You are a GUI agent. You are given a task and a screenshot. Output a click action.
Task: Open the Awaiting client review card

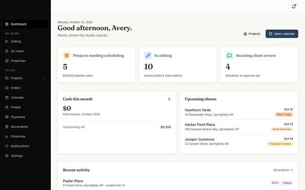(259, 65)
